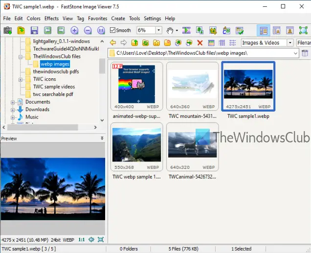Toggle the Smooth checkbox
The height and width of the screenshot is (253, 311).
(112, 30)
